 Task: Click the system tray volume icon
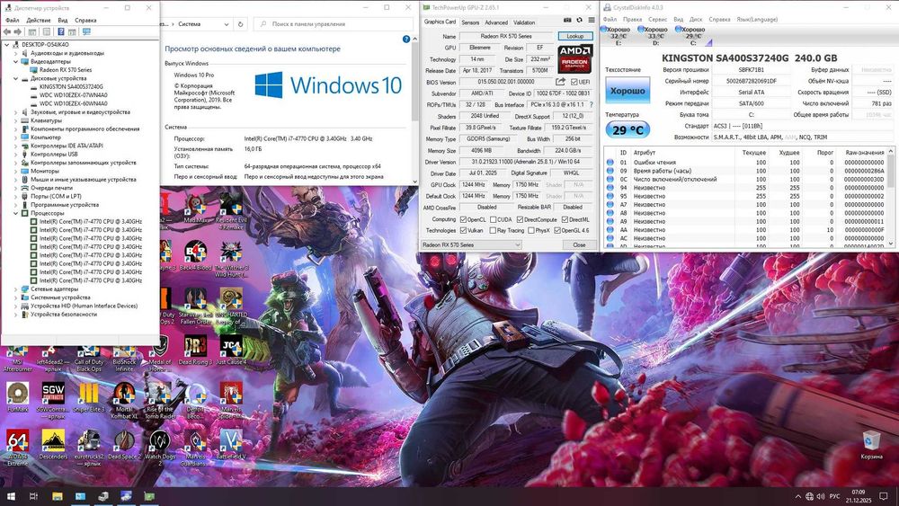[821, 496]
